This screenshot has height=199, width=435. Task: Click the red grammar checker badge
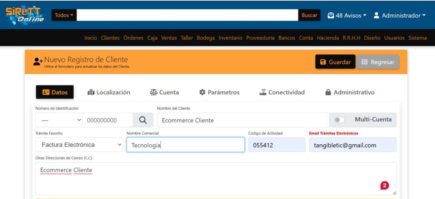pyautogui.click(x=384, y=185)
